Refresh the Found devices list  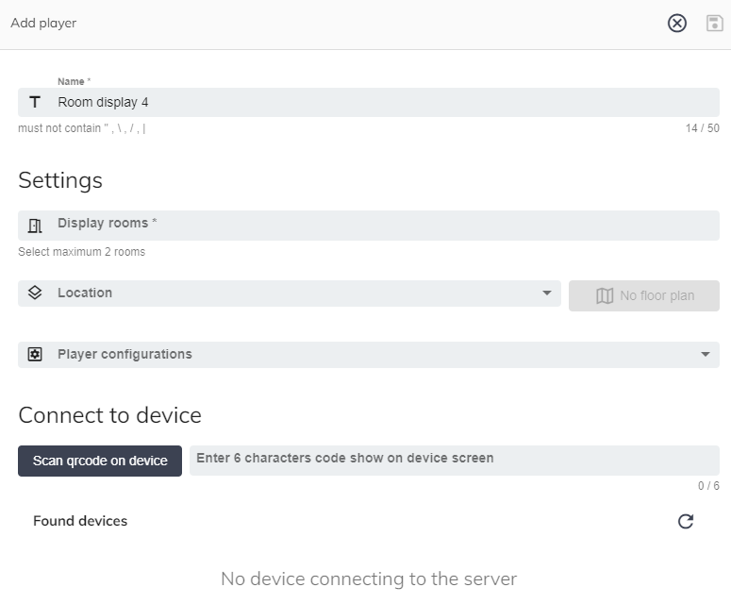tap(686, 521)
